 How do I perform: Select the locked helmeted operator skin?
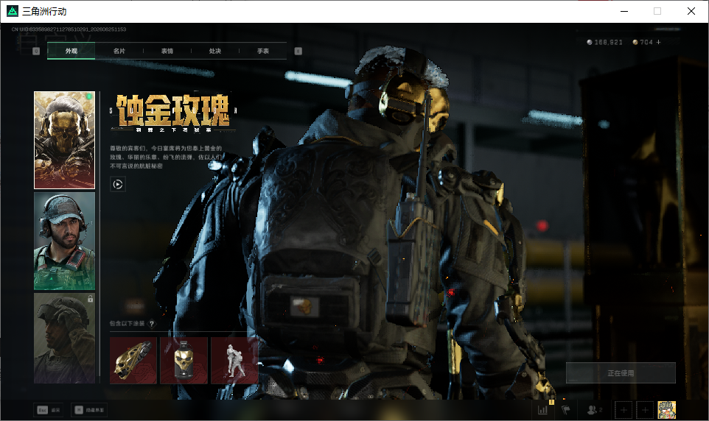(x=64, y=338)
